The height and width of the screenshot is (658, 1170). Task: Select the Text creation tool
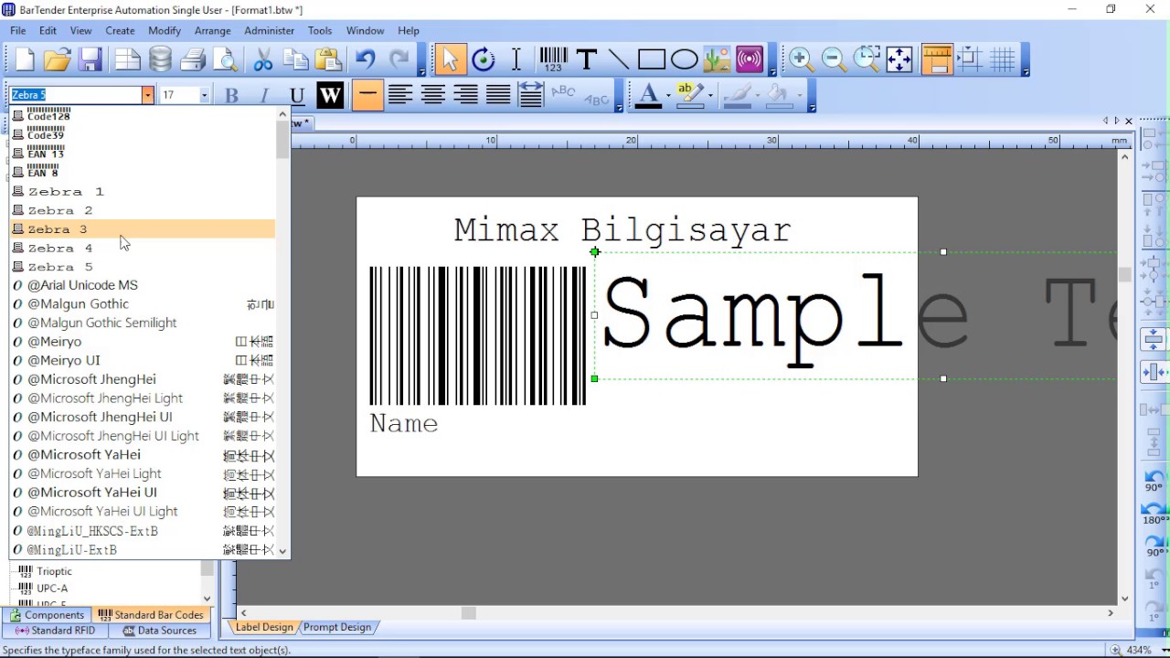(587, 60)
